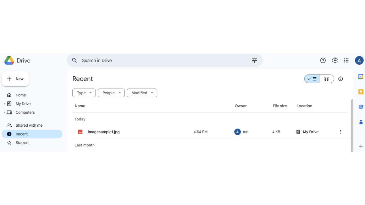365x205 pixels.
Task: Go to Shared with me section
Action: point(29,125)
